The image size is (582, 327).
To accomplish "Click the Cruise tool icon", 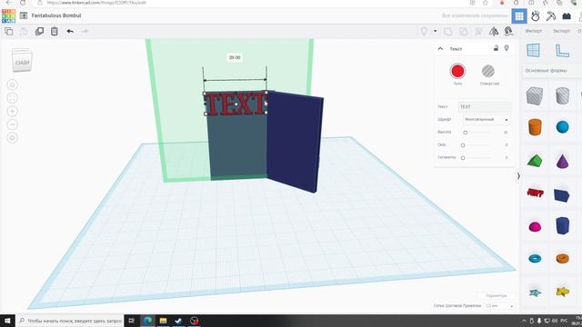I will [509, 32].
